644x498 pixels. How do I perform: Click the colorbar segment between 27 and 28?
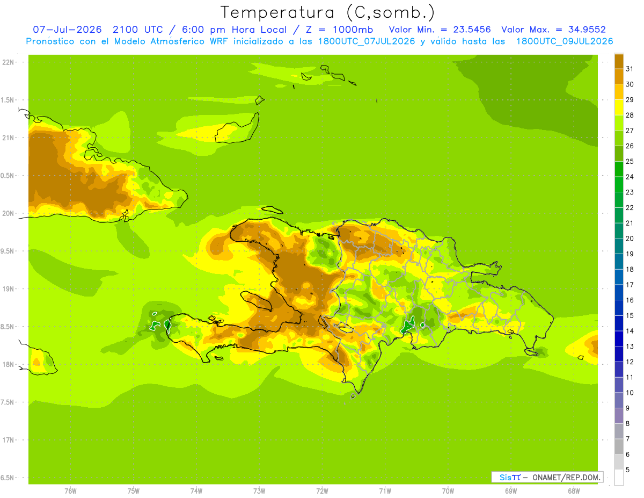(x=619, y=122)
